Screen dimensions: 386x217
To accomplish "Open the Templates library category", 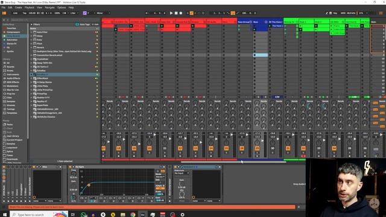I will tap(12, 113).
